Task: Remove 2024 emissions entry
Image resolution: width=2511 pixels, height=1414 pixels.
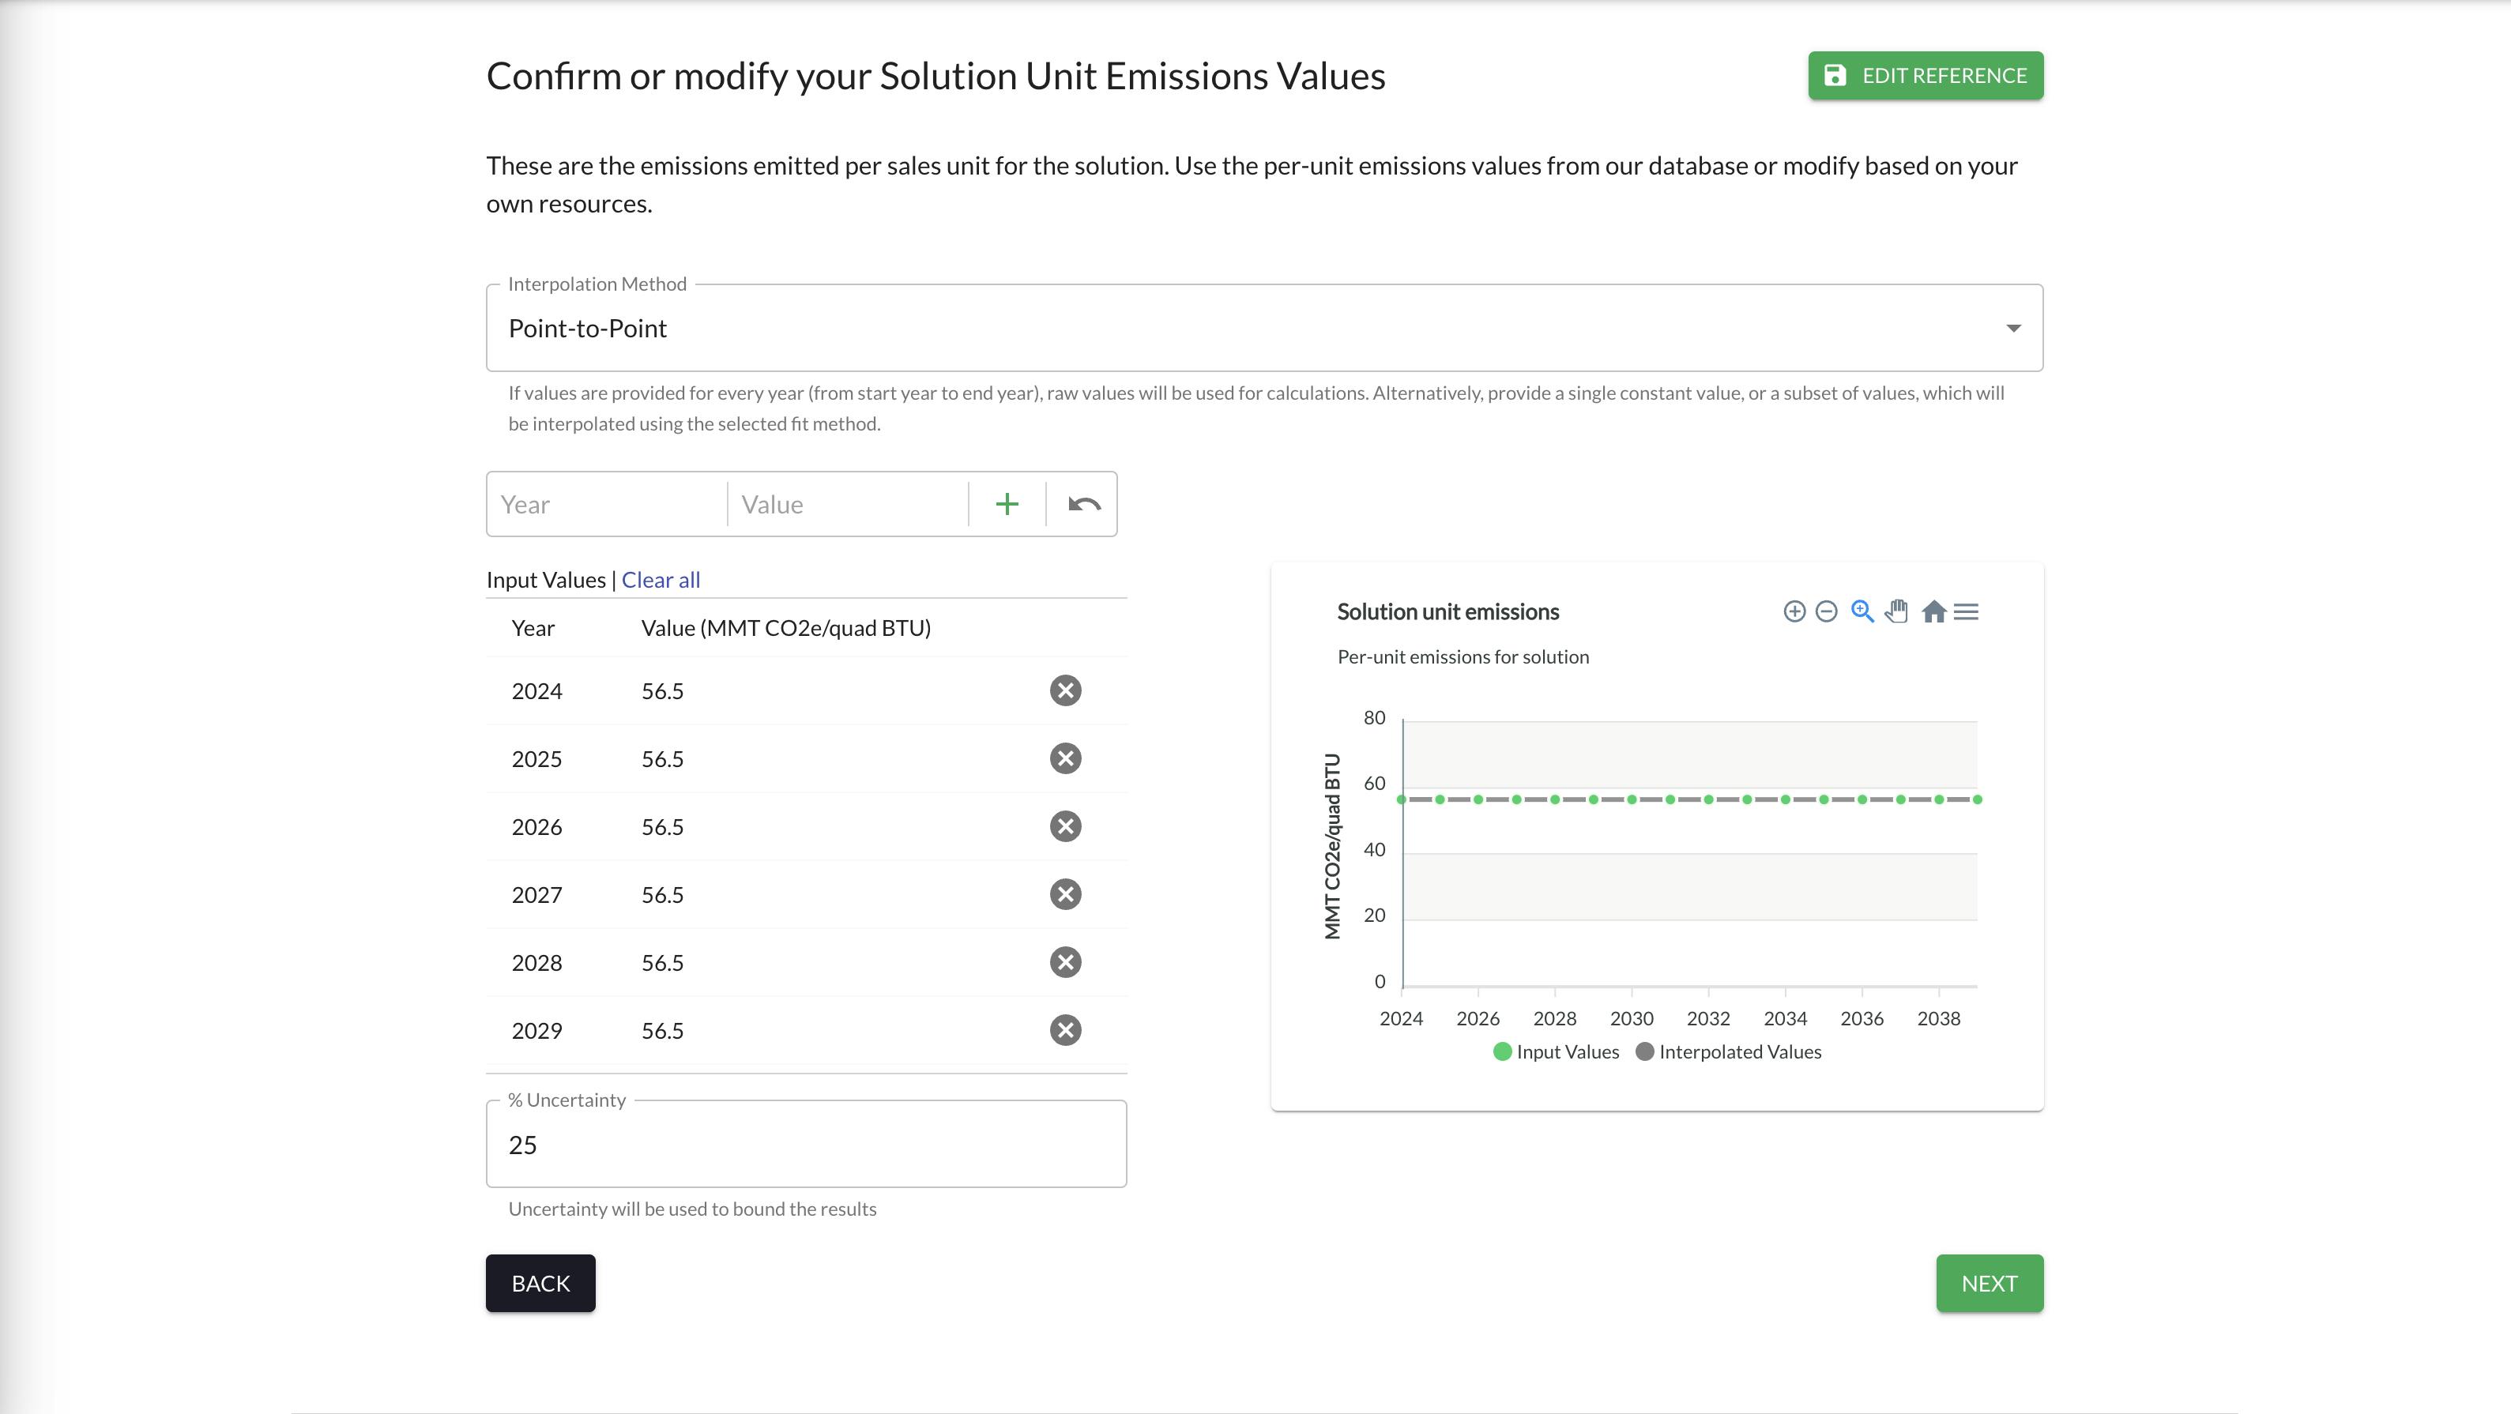Action: (x=1066, y=690)
